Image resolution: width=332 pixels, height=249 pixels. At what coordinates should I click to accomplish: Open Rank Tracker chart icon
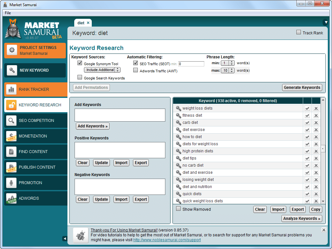tap(12, 89)
